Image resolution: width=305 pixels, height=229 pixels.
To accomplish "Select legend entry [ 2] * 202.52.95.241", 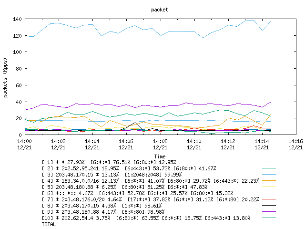I will 129,168.
